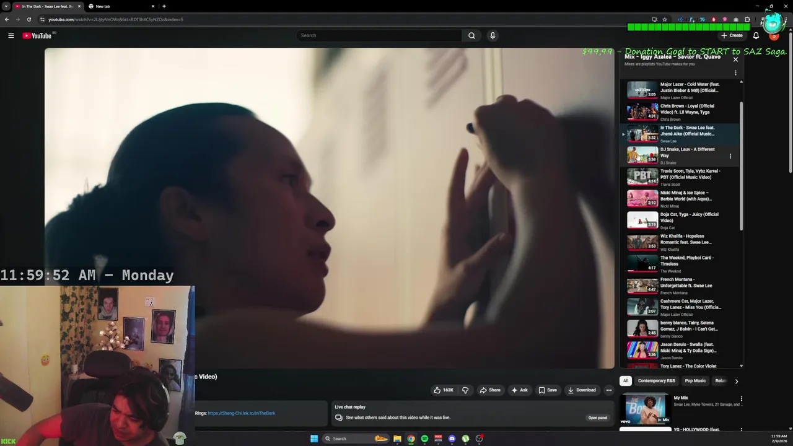
Task: Open Google Chrome from taskbar
Action: [411, 439]
